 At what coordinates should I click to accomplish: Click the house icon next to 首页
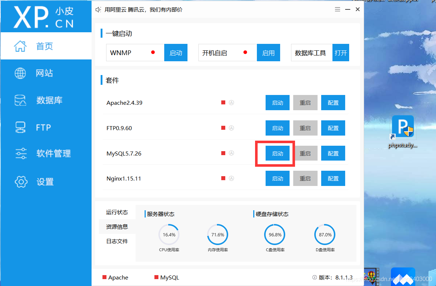pyautogui.click(x=20, y=46)
